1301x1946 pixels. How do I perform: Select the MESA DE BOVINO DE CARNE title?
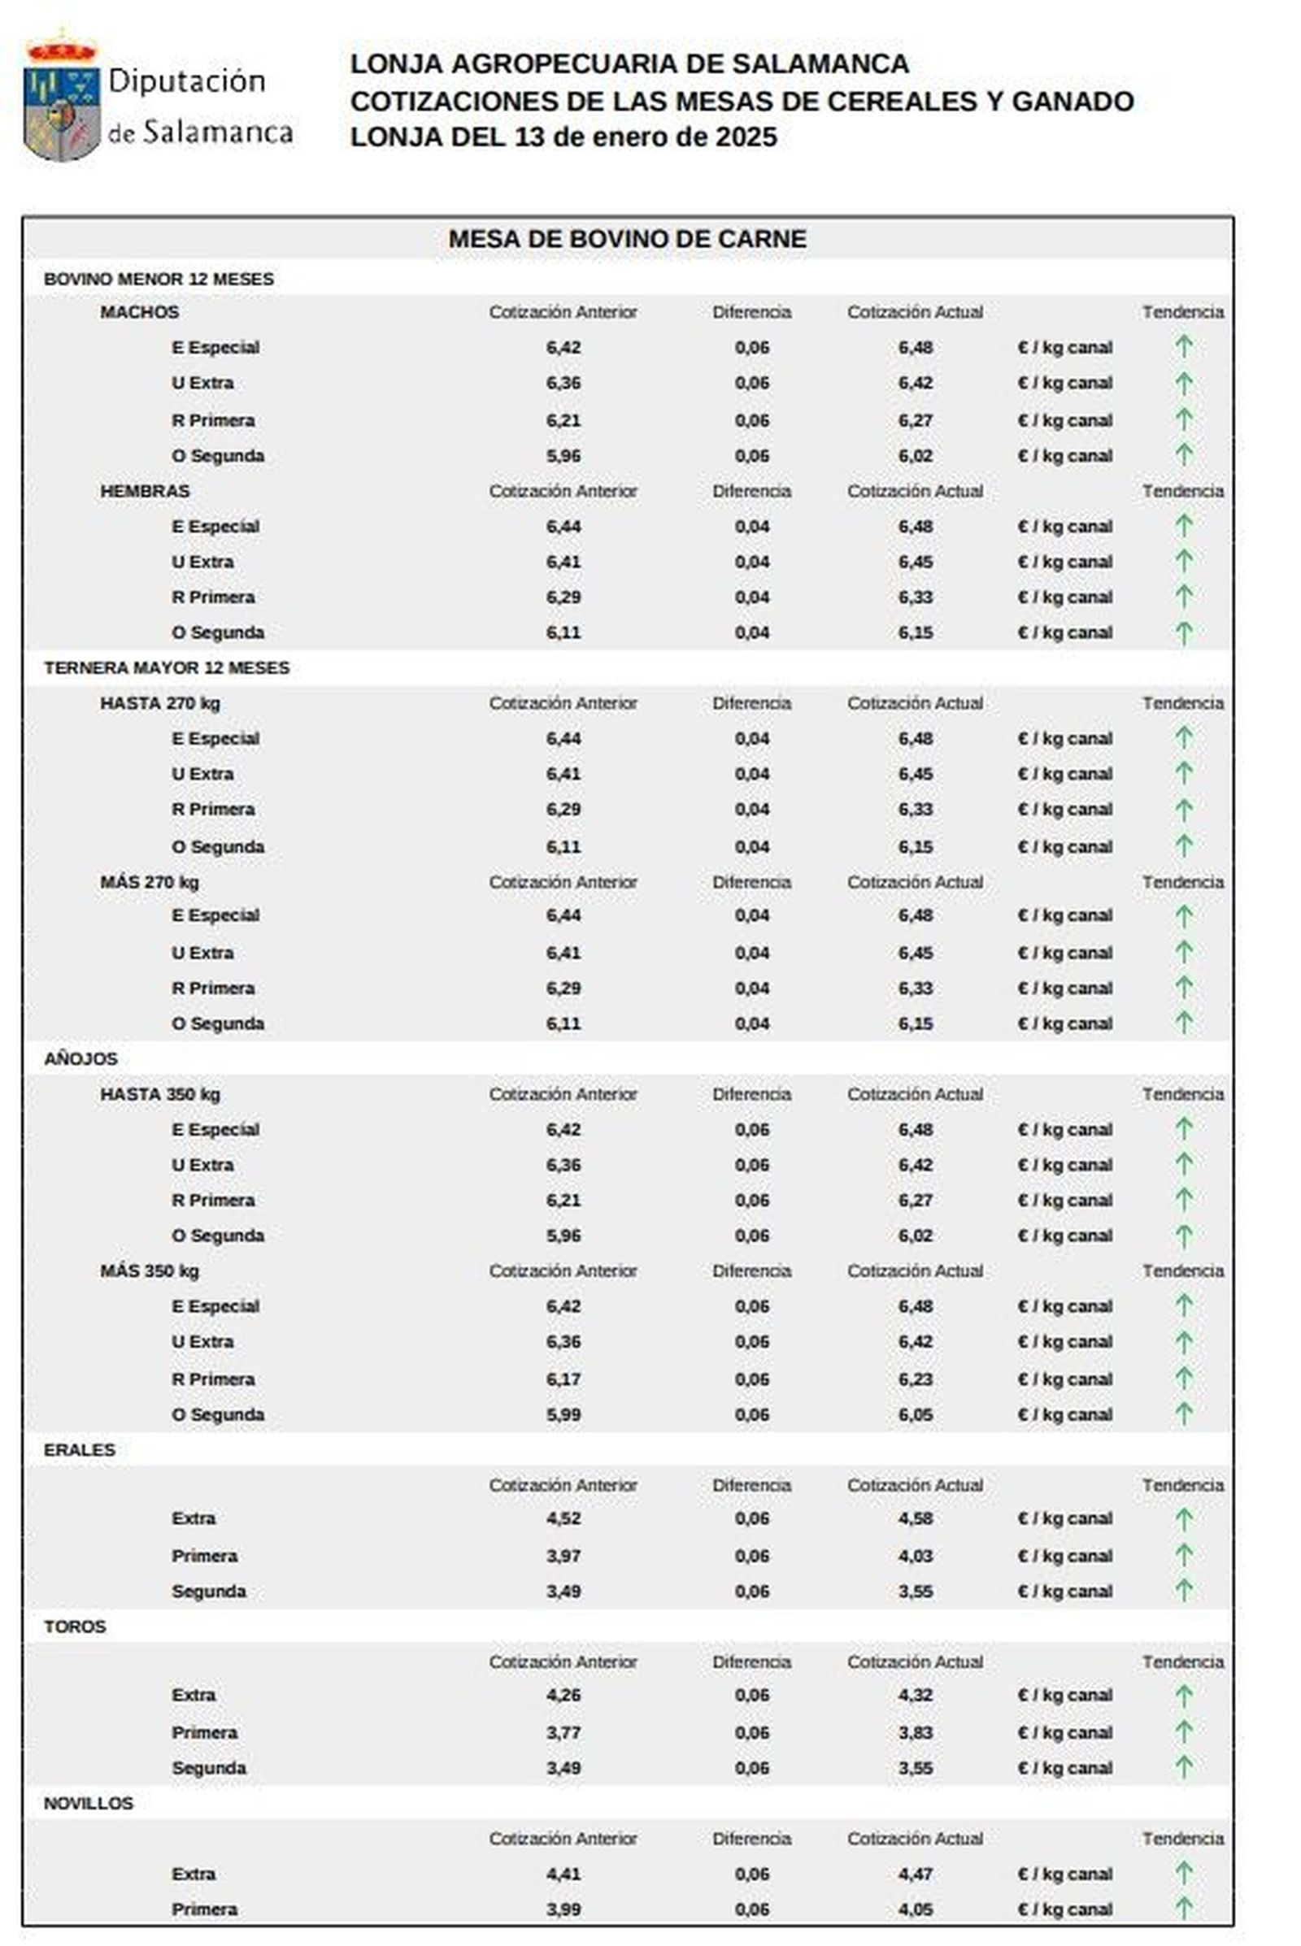click(x=627, y=239)
